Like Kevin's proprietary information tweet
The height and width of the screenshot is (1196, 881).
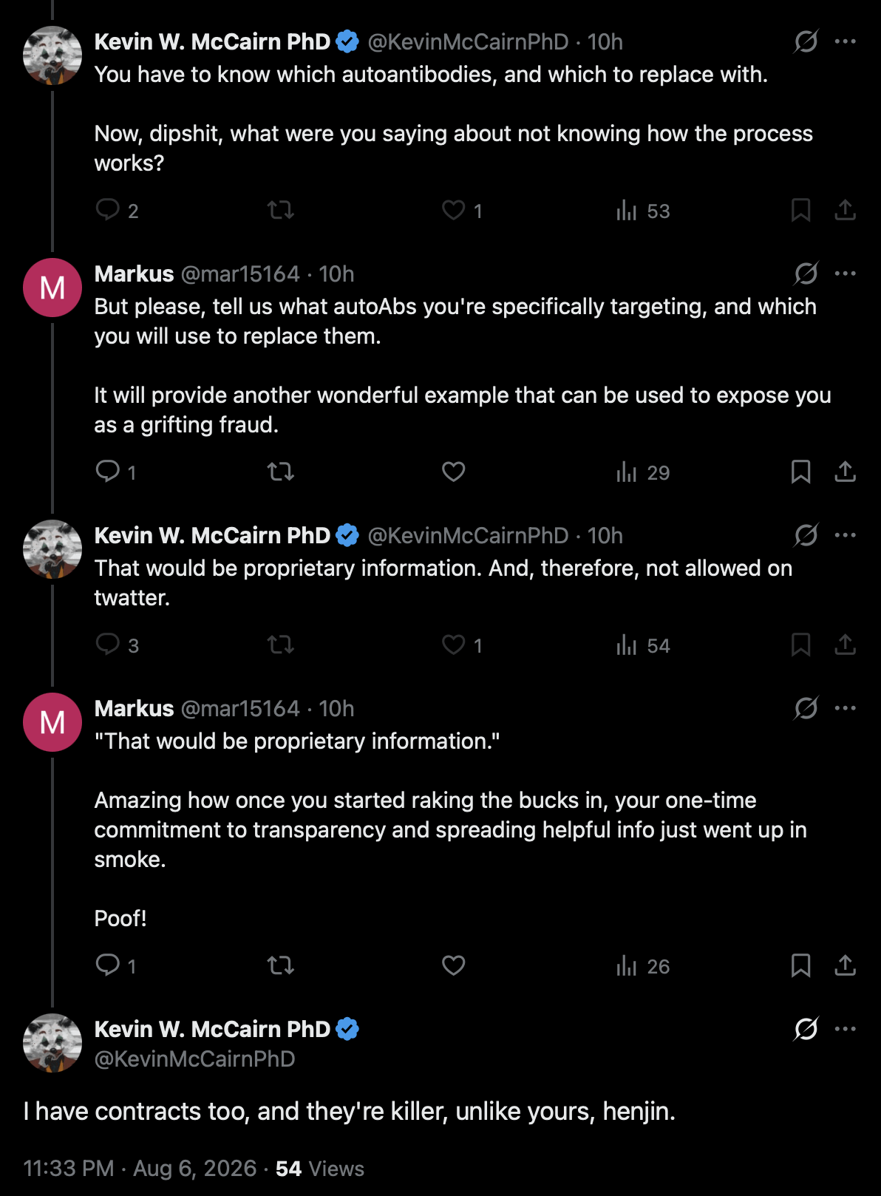pos(454,645)
